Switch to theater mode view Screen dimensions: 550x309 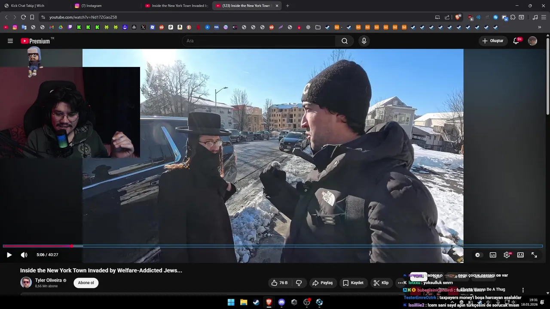[x=520, y=255]
